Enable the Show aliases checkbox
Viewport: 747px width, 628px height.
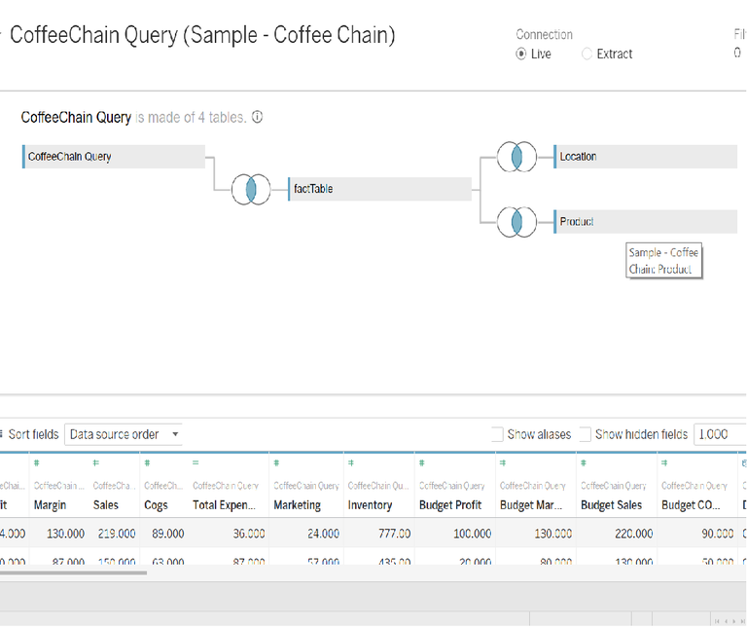coord(497,434)
